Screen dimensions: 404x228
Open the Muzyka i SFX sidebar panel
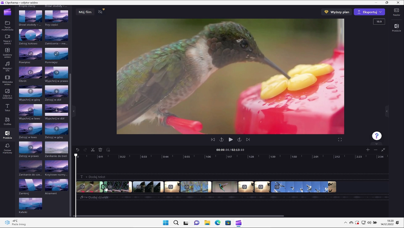7,66
